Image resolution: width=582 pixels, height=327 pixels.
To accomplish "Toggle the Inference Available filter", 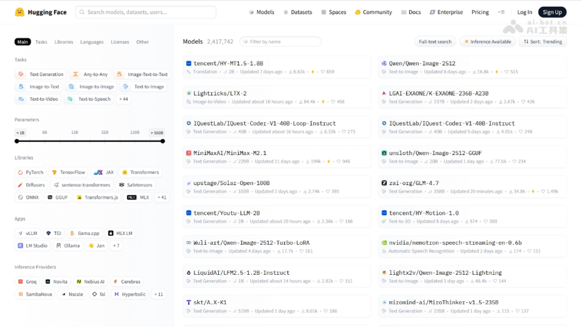I will (487, 41).
